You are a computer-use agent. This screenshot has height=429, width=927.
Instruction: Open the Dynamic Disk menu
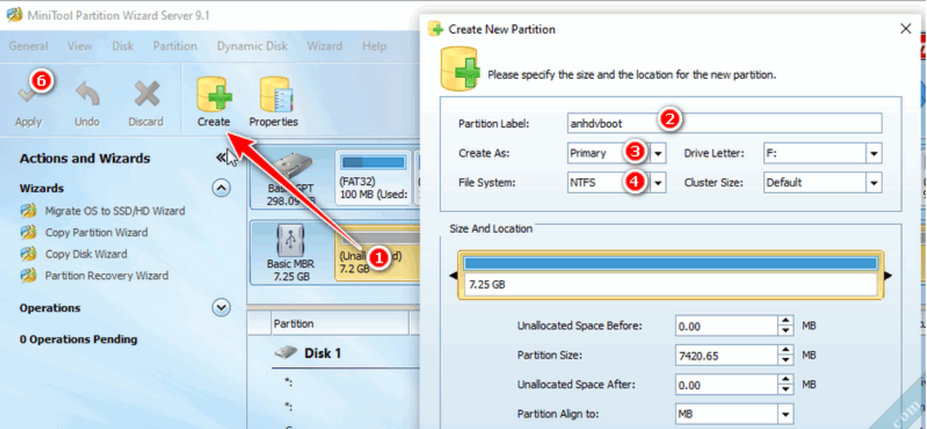(x=252, y=46)
